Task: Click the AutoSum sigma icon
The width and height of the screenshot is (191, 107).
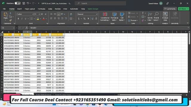Action: [143, 13]
